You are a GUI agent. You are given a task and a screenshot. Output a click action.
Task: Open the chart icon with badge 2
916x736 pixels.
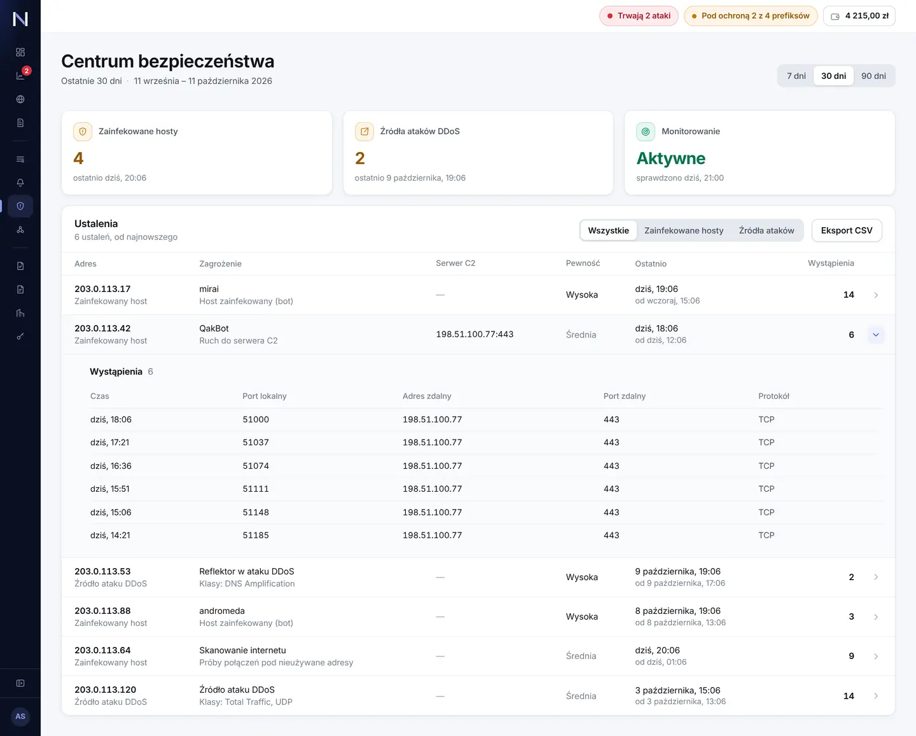click(x=20, y=76)
